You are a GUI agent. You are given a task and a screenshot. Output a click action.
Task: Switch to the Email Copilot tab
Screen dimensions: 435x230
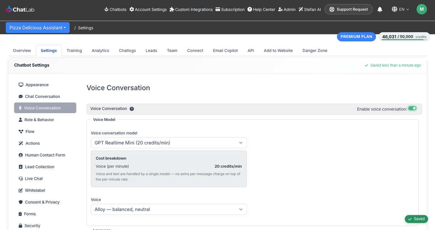coord(225,51)
